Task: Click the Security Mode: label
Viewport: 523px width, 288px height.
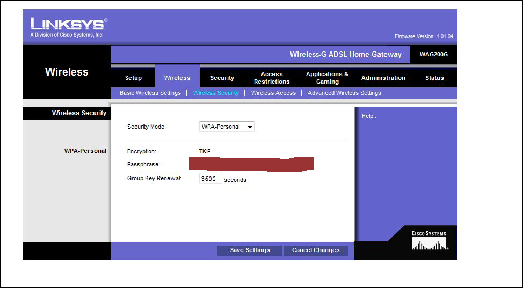Action: (x=147, y=127)
